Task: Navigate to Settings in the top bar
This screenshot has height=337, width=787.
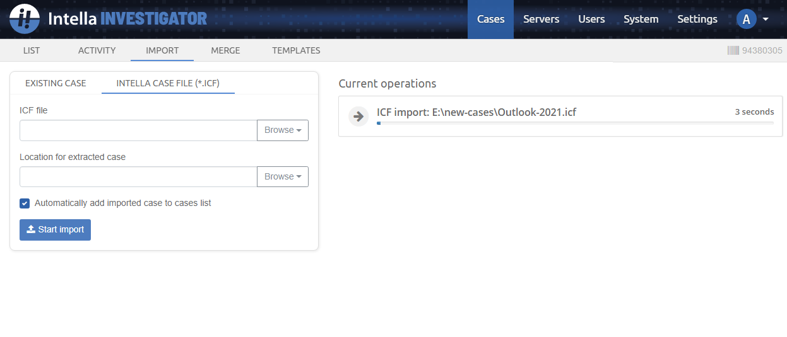Action: [697, 19]
